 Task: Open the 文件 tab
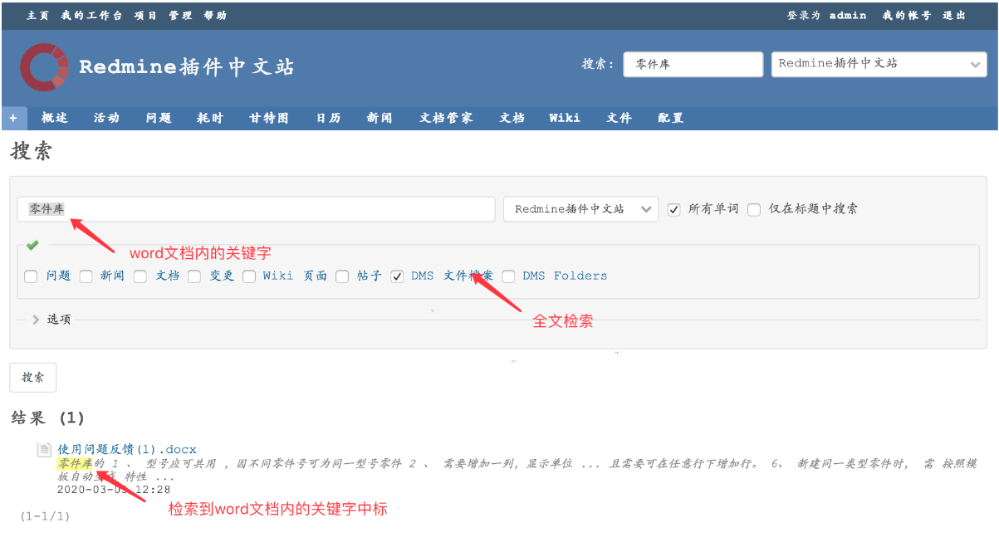(x=619, y=118)
